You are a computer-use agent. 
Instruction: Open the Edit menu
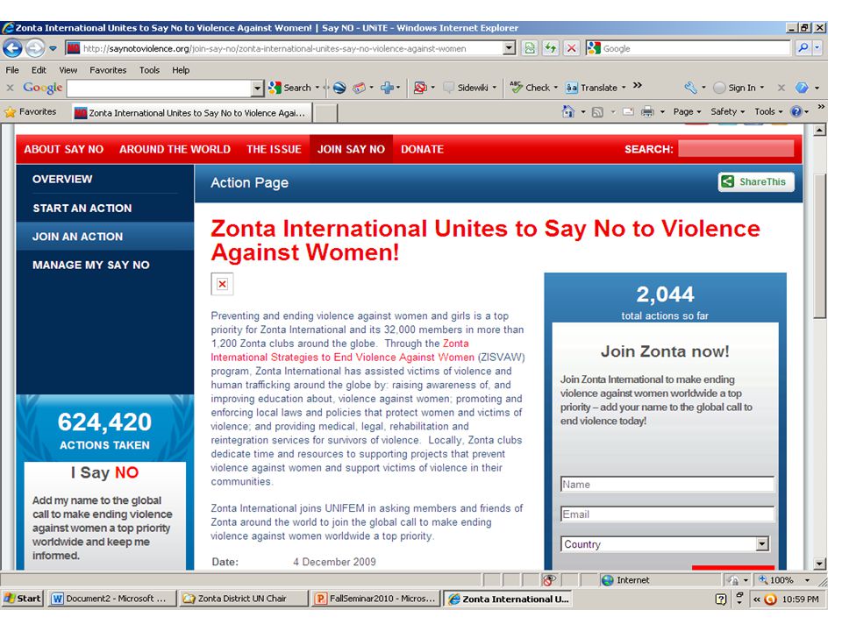click(x=39, y=70)
